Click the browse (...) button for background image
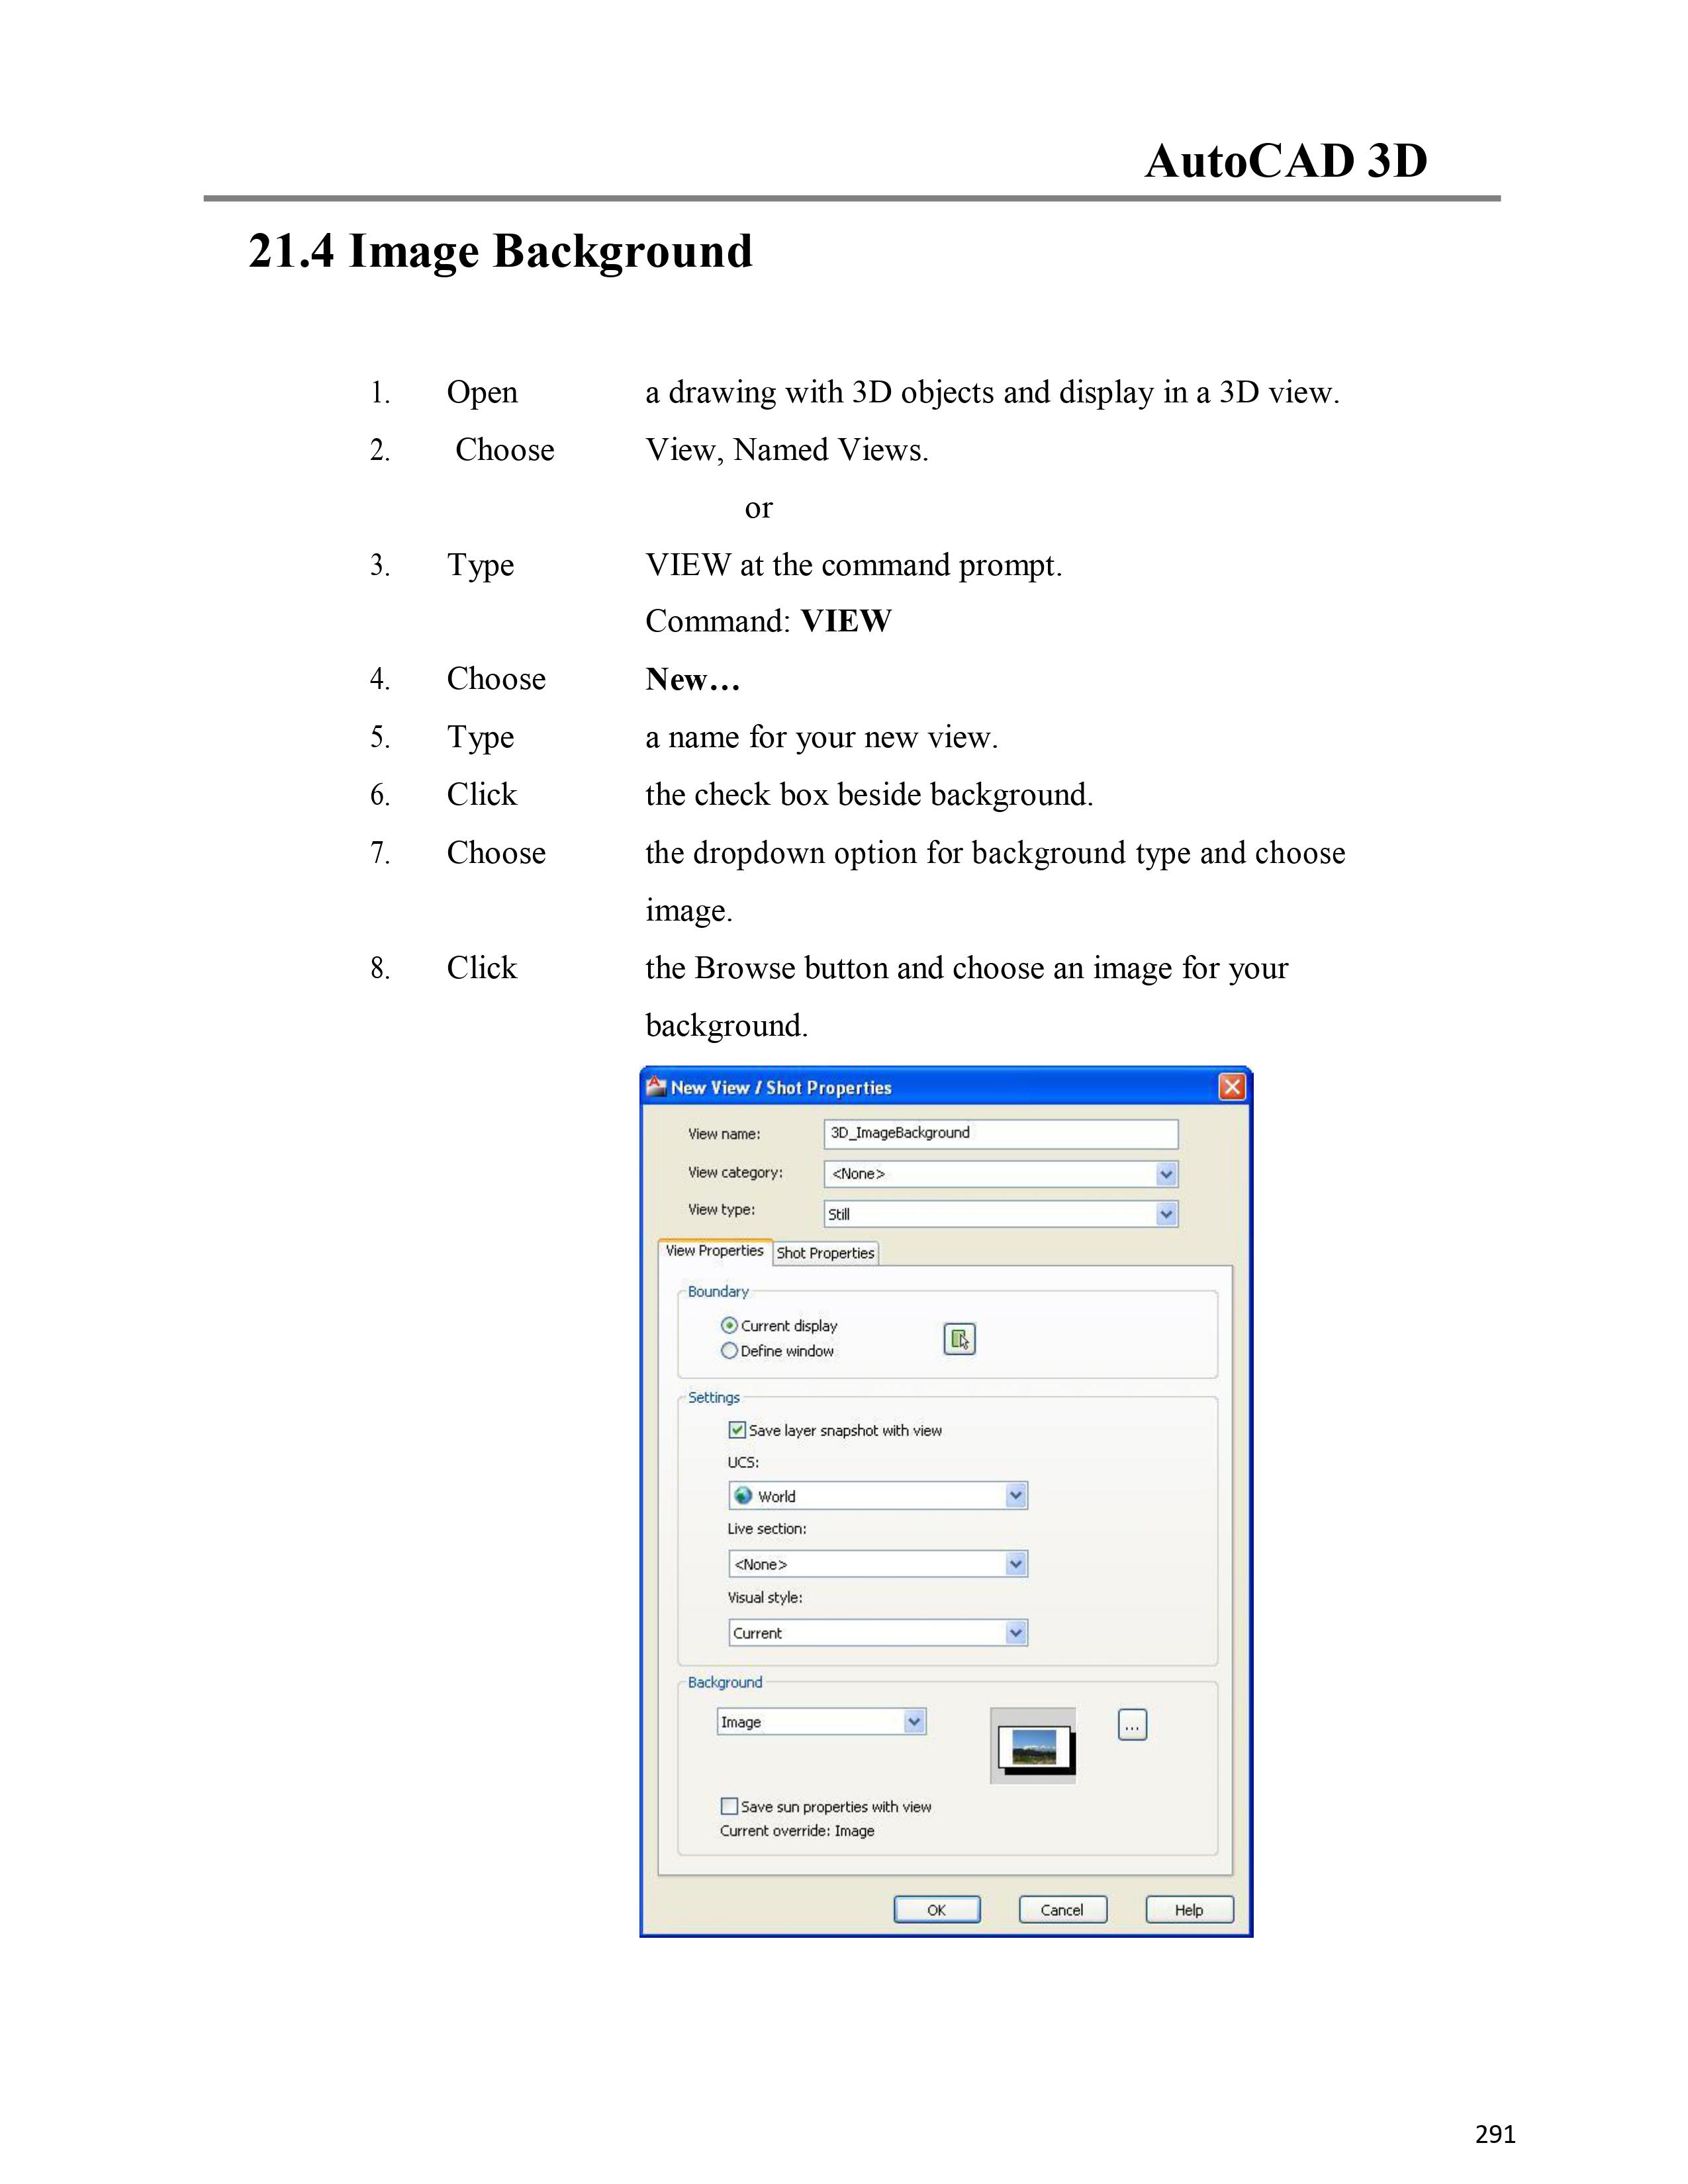This screenshot has width=1688, height=2184. [x=1131, y=1725]
